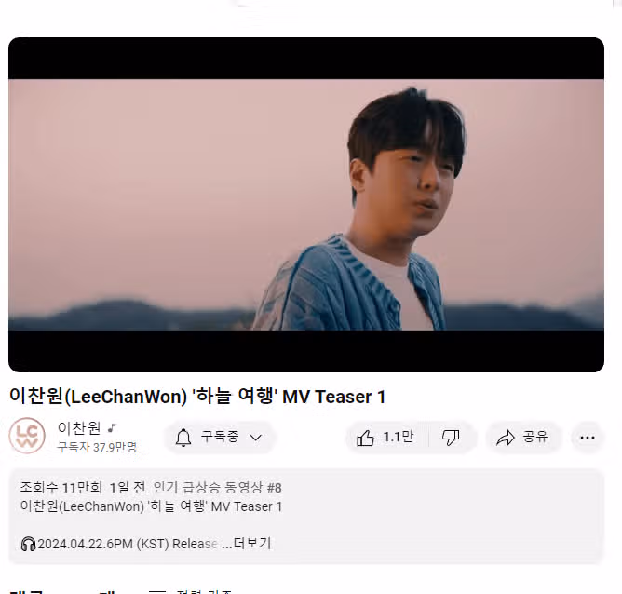622x594 pixels.
Task: Click the '하늘 여행' MV Teaser 1 title
Action: pyautogui.click(x=289, y=396)
